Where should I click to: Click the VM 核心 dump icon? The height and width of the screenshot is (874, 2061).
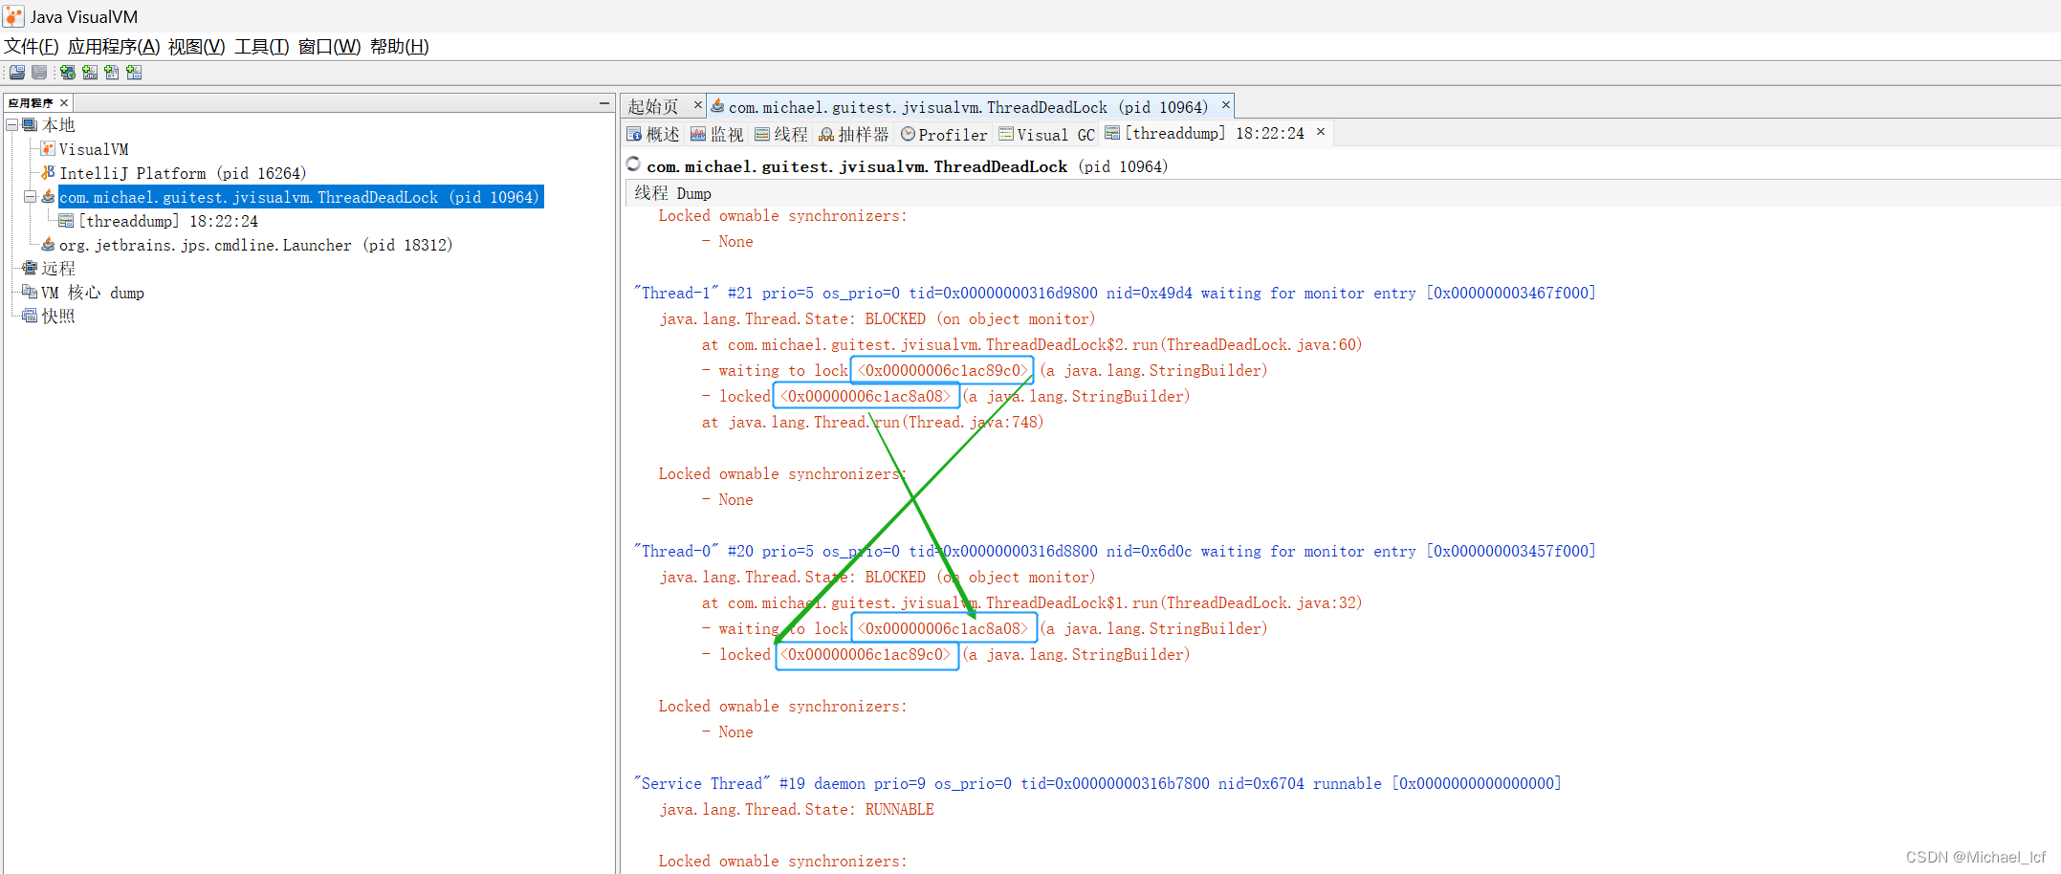tap(30, 293)
